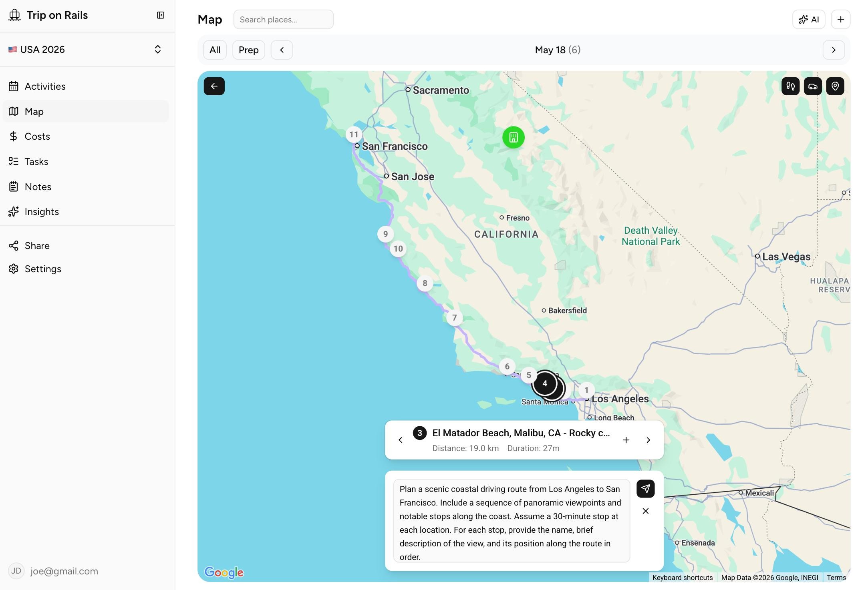
Task: Open the Activities section
Action: 45,86
